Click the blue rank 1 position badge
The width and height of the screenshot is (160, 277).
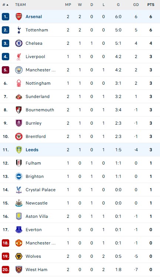[x=6, y=17]
